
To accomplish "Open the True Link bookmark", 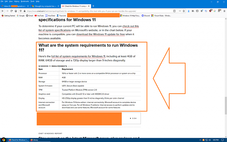I will [x=61, y=16].
